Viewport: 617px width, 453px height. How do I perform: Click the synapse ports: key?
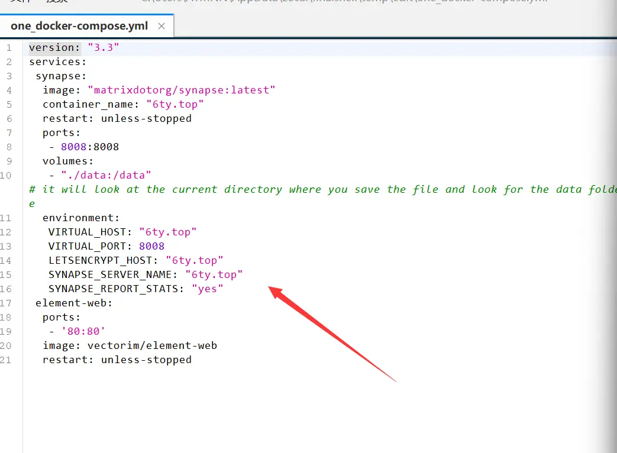62,132
